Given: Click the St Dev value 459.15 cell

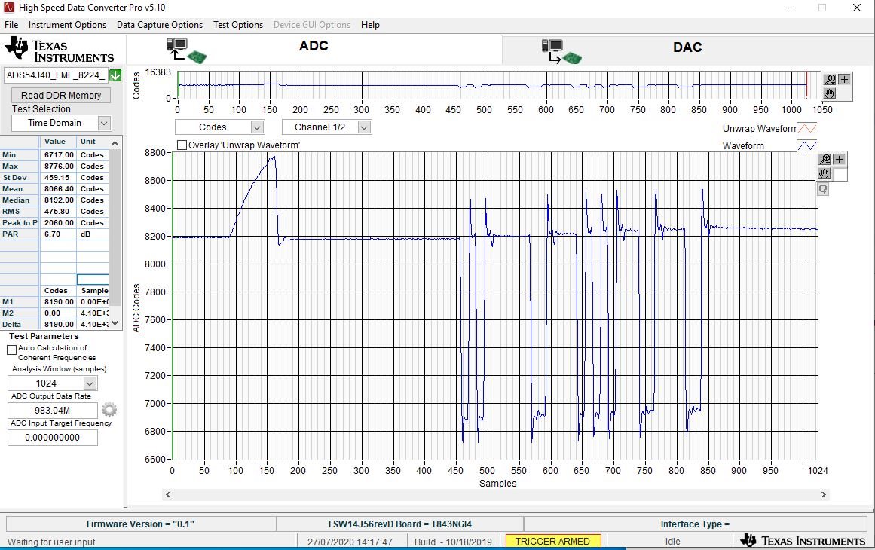Looking at the screenshot, I should point(58,177).
